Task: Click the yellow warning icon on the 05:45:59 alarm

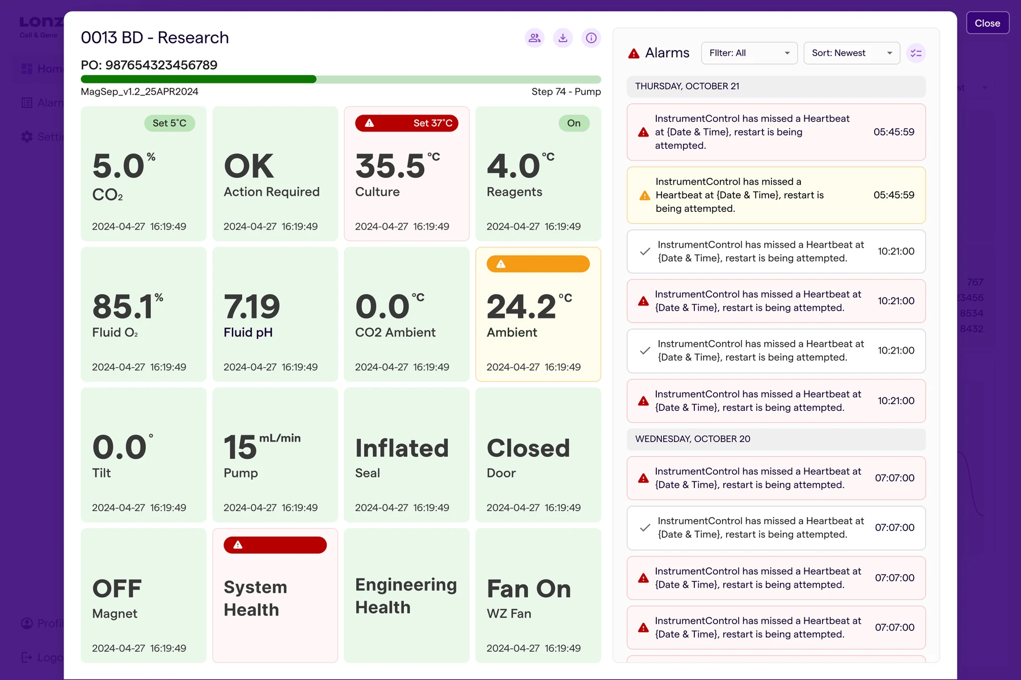Action: click(x=645, y=195)
